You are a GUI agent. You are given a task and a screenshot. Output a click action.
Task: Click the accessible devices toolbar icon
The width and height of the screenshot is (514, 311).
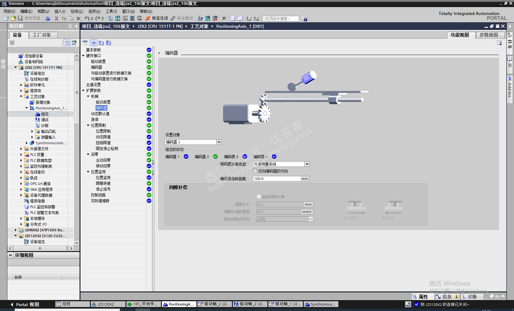tap(200, 18)
